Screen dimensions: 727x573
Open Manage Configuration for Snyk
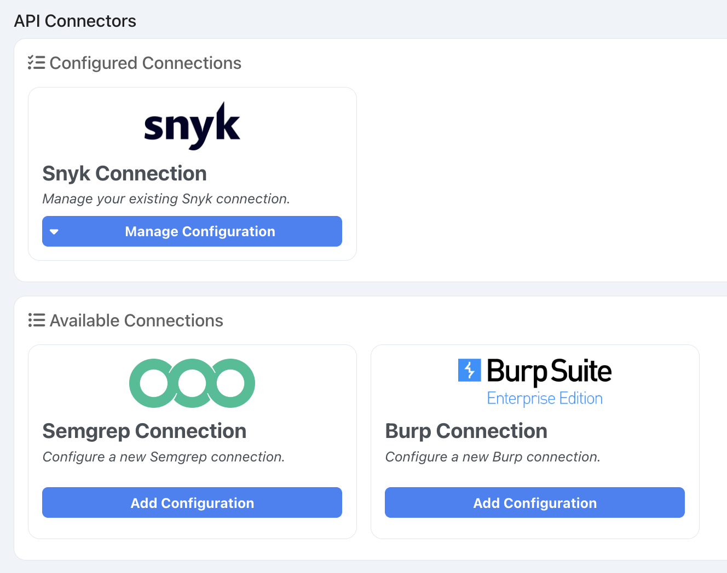pyautogui.click(x=200, y=232)
